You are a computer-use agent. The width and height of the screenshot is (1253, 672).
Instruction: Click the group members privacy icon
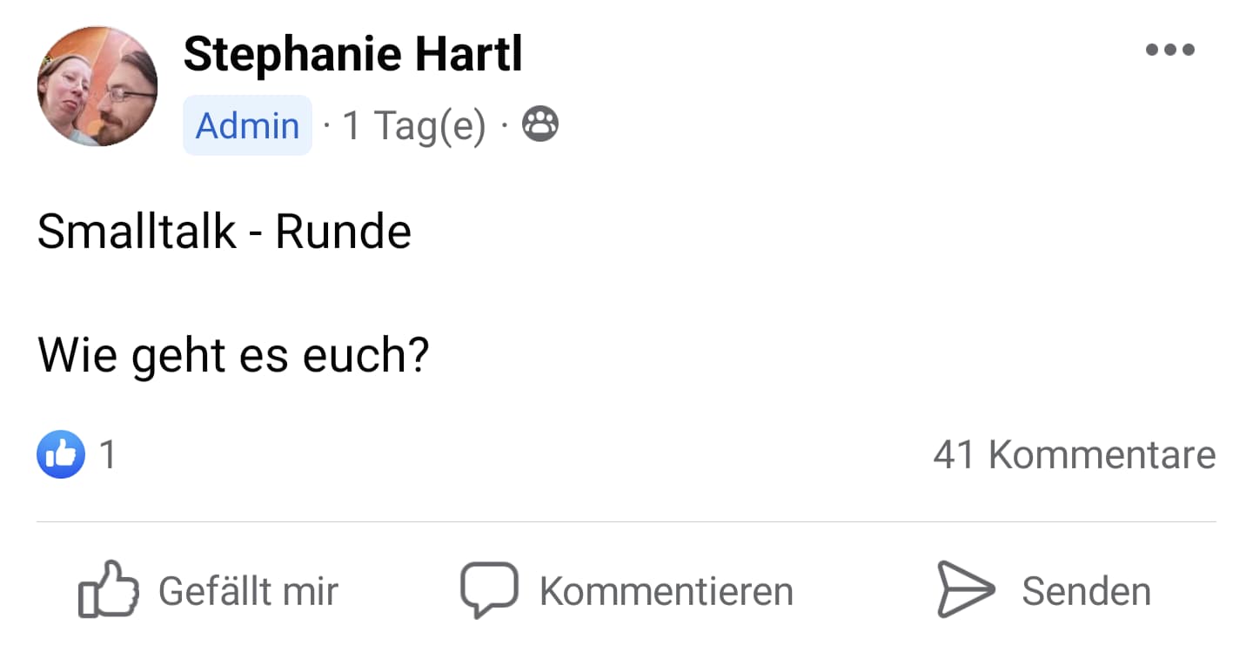tap(539, 125)
